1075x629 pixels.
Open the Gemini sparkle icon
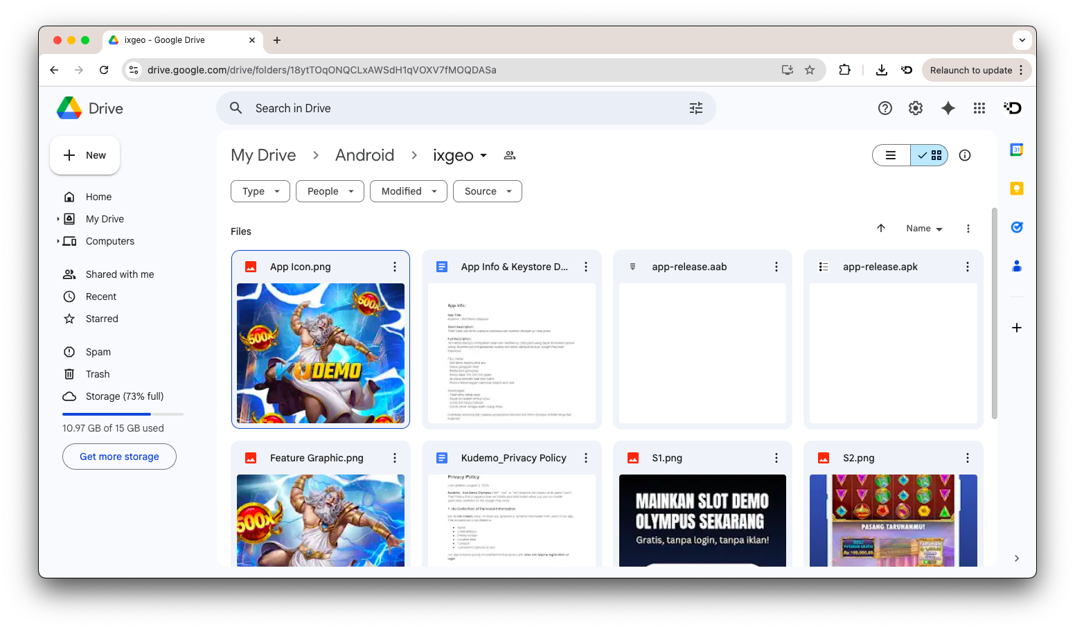tap(948, 108)
